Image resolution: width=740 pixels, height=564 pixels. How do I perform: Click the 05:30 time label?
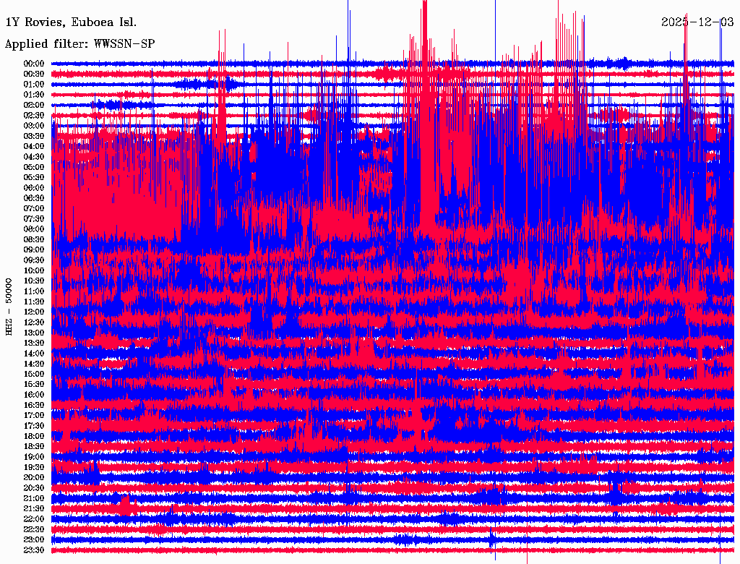(x=35, y=177)
